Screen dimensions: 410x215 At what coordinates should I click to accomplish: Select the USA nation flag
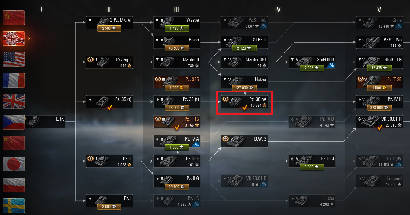[14, 59]
